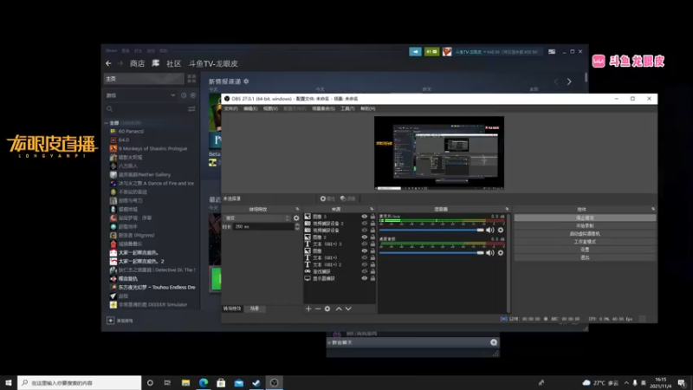The width and height of the screenshot is (693, 390).
Task: Toggle visibility of 视频捕获设备 2 source
Action: 364,224
